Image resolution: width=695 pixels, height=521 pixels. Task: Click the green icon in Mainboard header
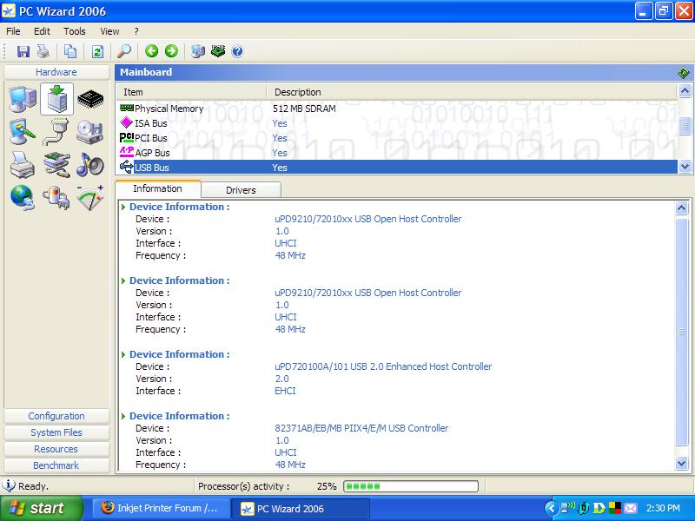683,73
